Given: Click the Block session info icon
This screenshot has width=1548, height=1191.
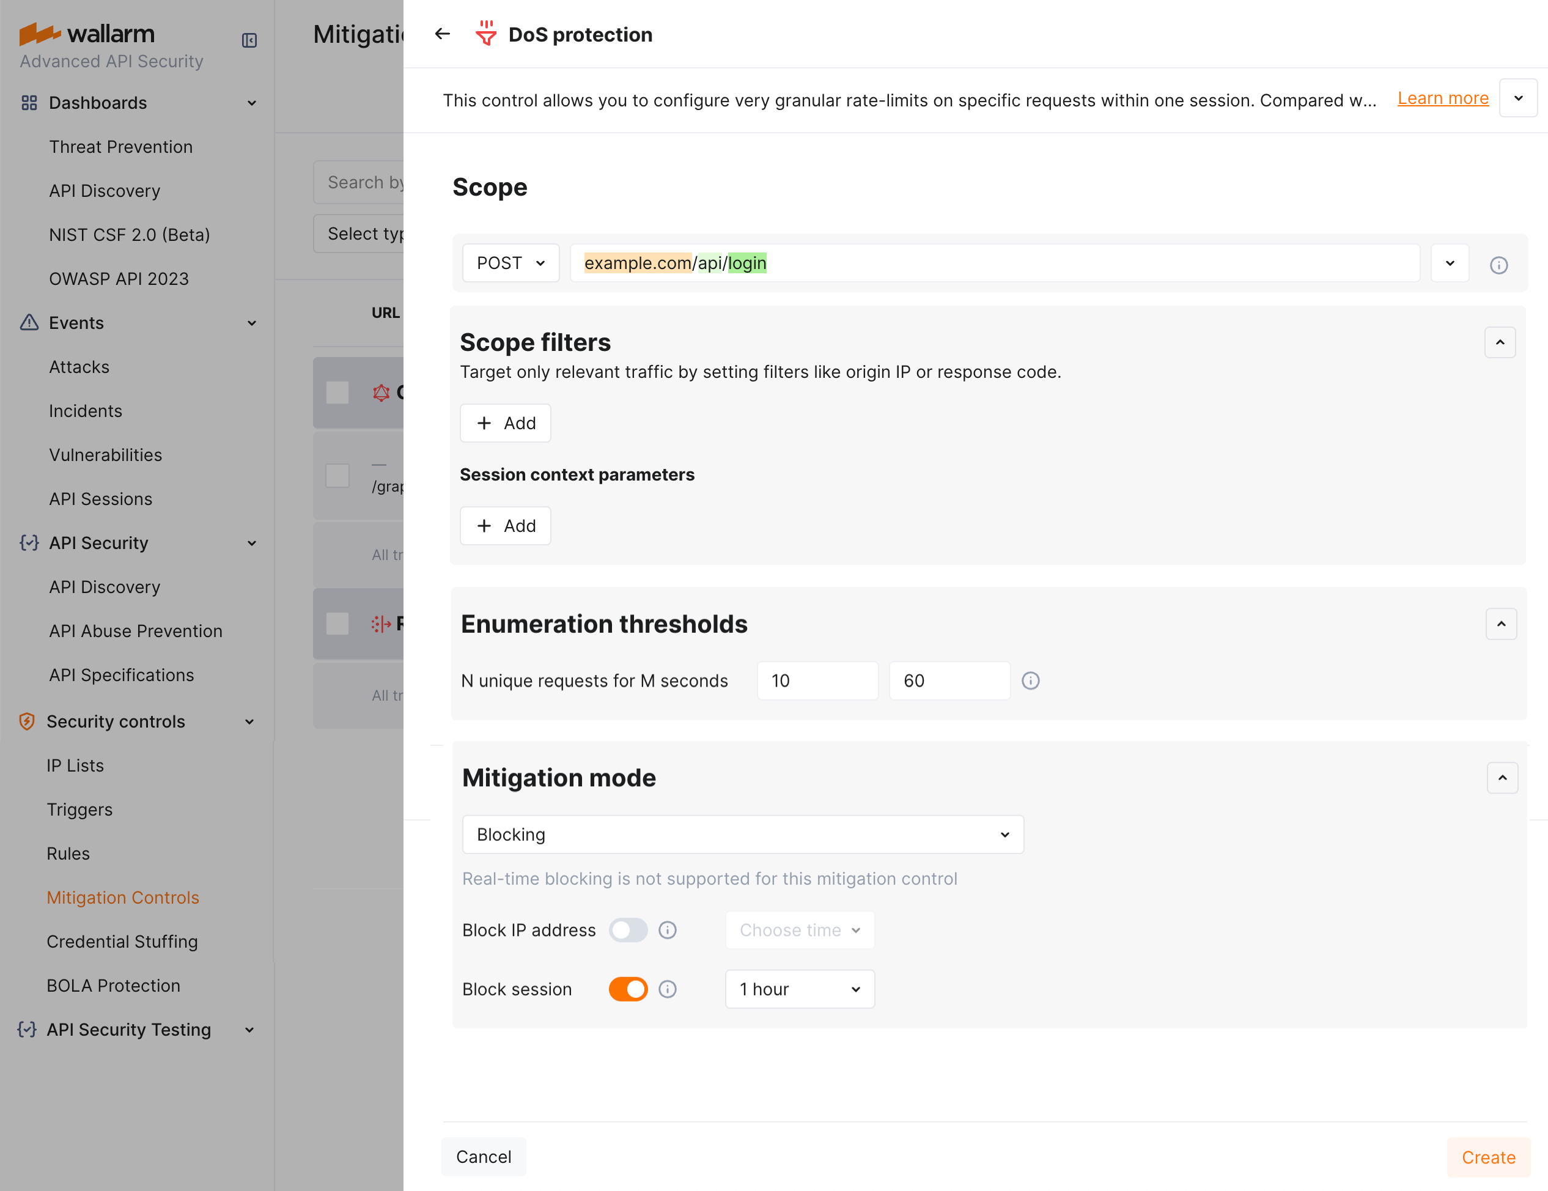Looking at the screenshot, I should point(667,989).
